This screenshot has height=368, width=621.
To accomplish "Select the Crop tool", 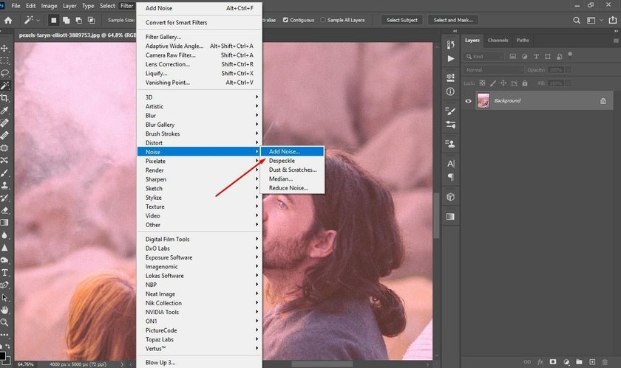I will [4, 98].
